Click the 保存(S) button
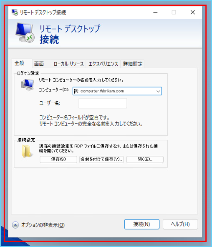212x247 pixels. tap(58, 160)
